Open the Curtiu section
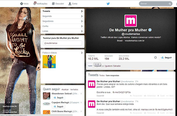The image size is (177, 116). pos(63,26)
